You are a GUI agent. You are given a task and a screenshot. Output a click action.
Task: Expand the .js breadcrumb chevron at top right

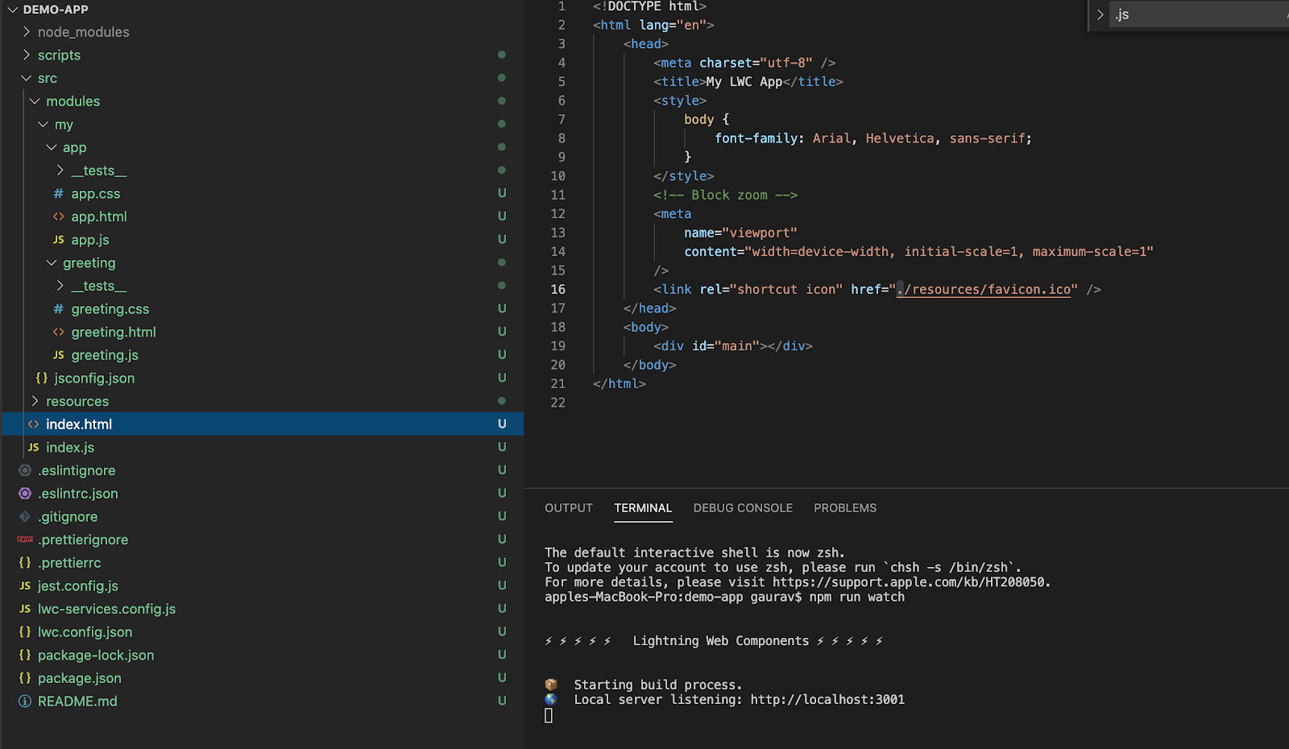pyautogui.click(x=1100, y=14)
